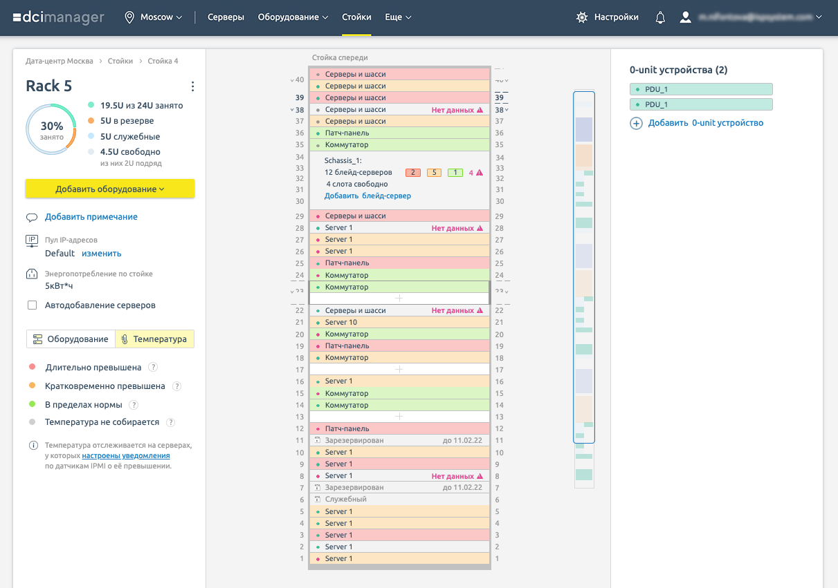The image size is (838, 588).
Task: Click empty slot plus at unit 17
Action: [x=399, y=370]
